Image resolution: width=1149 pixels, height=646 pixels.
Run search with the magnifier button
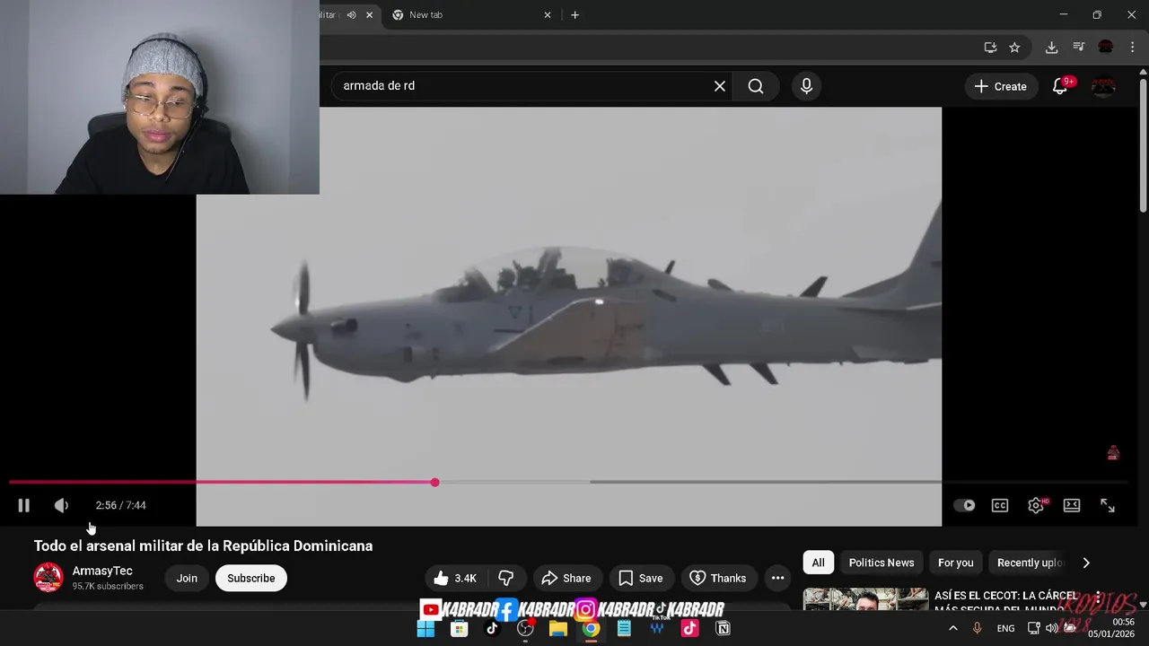(756, 86)
